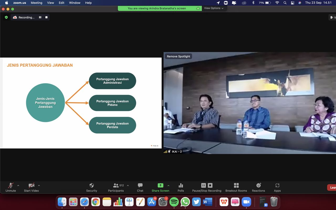Open Twitter from the Dock

(x=197, y=202)
